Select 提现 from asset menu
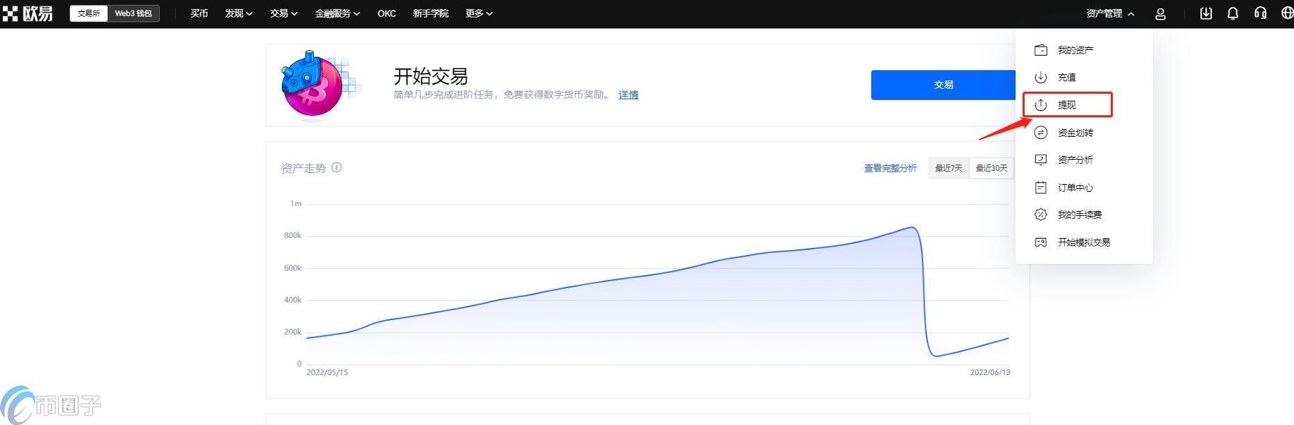This screenshot has width=1294, height=425. tap(1067, 105)
